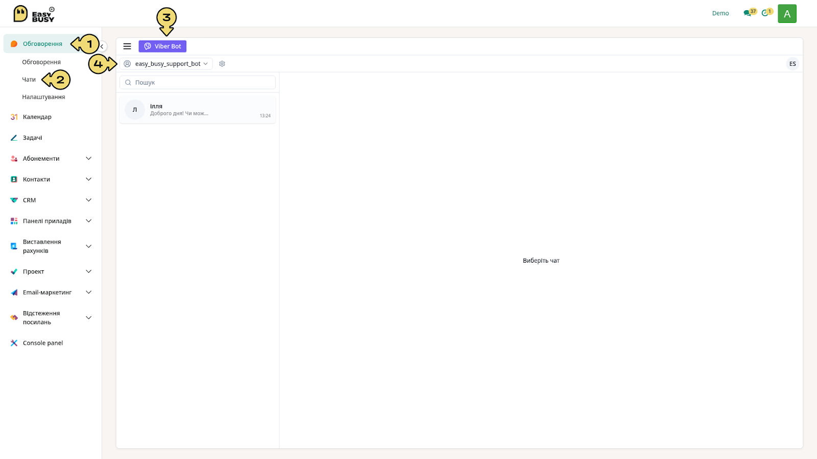
Task: Click the Абонементи label
Action: pyautogui.click(x=41, y=159)
